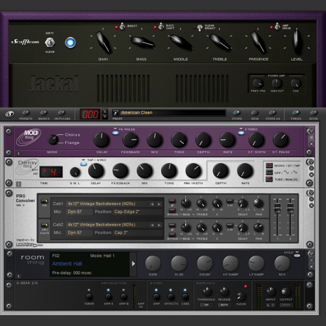Remove the DelayThing unit with X icon
Image resolution: width=326 pixels, height=326 pixels.
click(312, 175)
